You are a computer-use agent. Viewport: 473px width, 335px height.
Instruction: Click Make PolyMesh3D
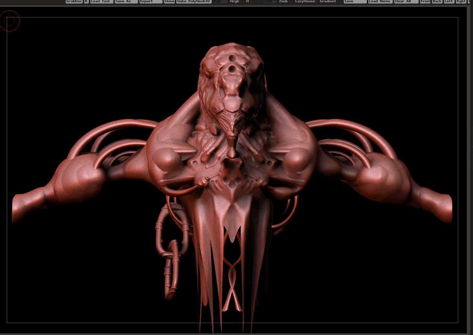tap(194, 2)
